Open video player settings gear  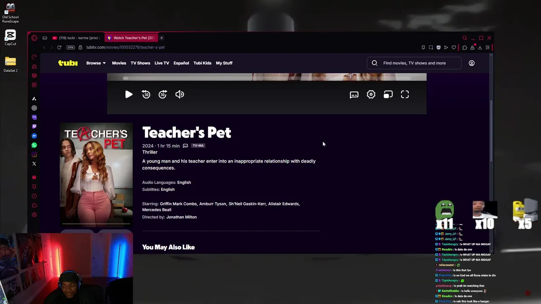point(371,95)
